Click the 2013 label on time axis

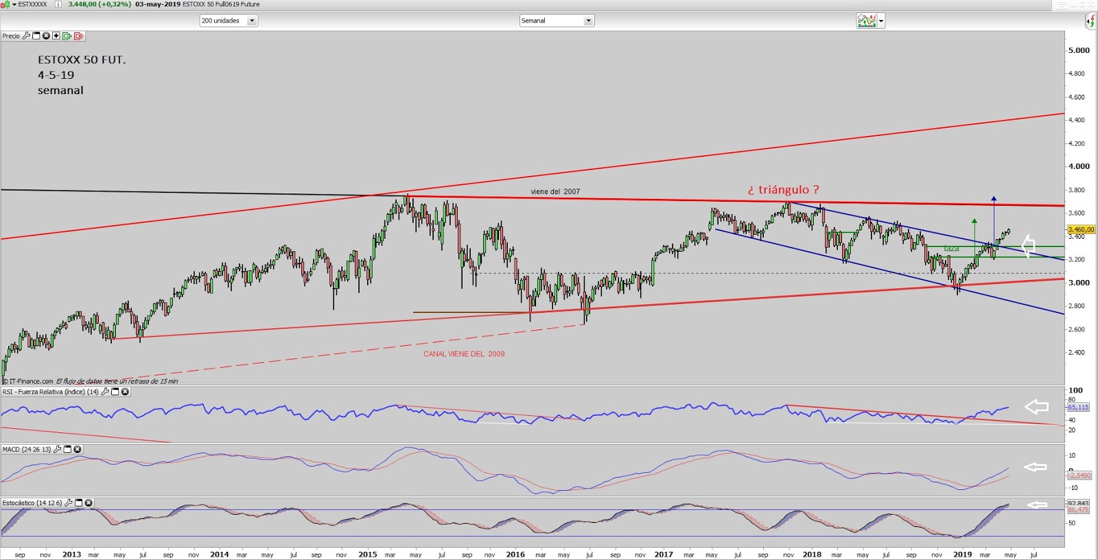(71, 555)
